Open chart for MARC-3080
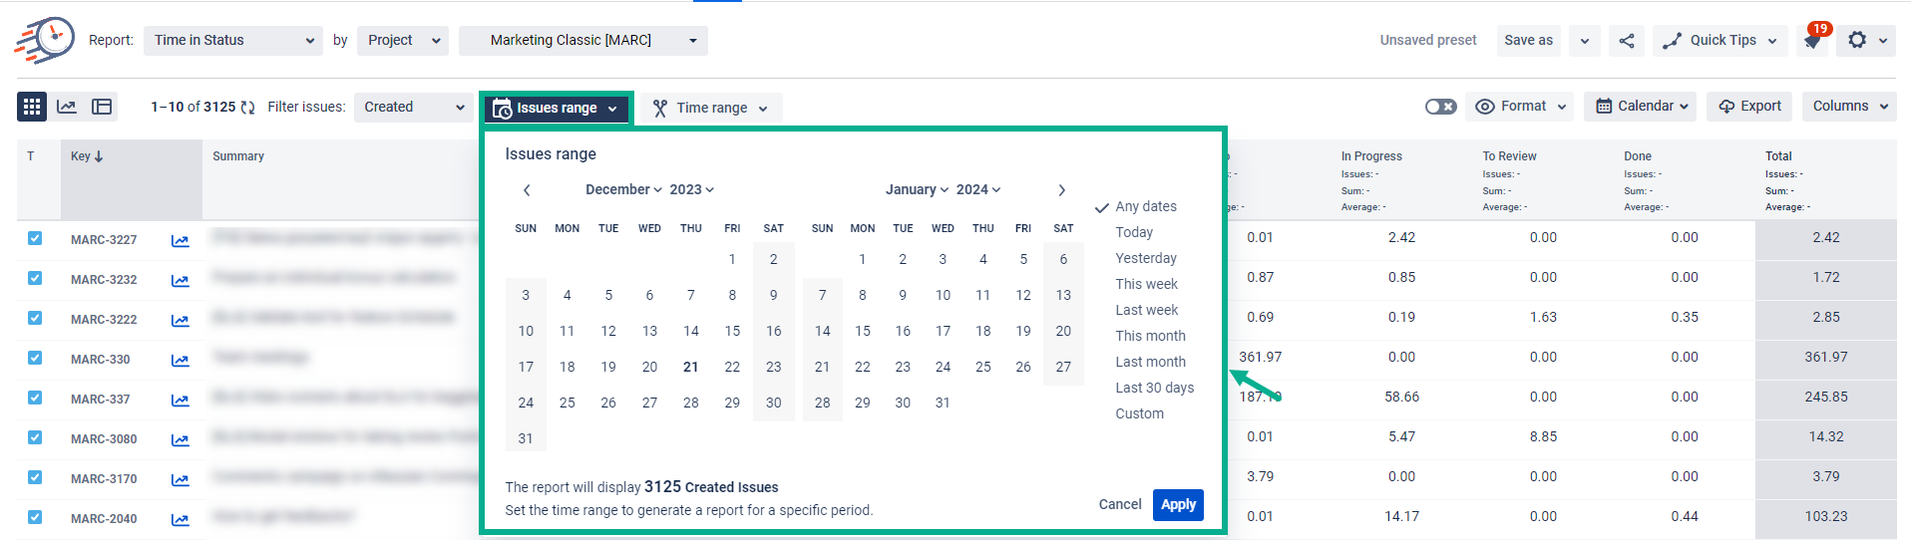Image resolution: width=1911 pixels, height=540 pixels. (x=180, y=439)
